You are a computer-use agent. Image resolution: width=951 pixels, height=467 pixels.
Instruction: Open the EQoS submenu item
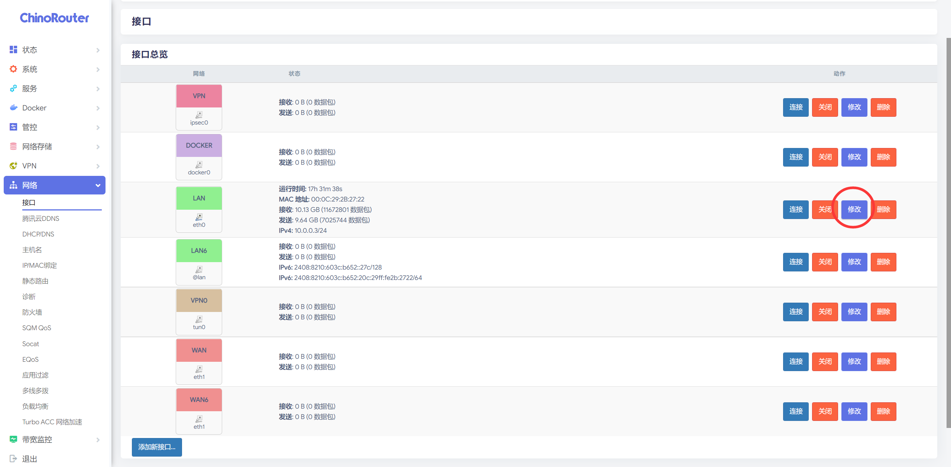coord(30,359)
